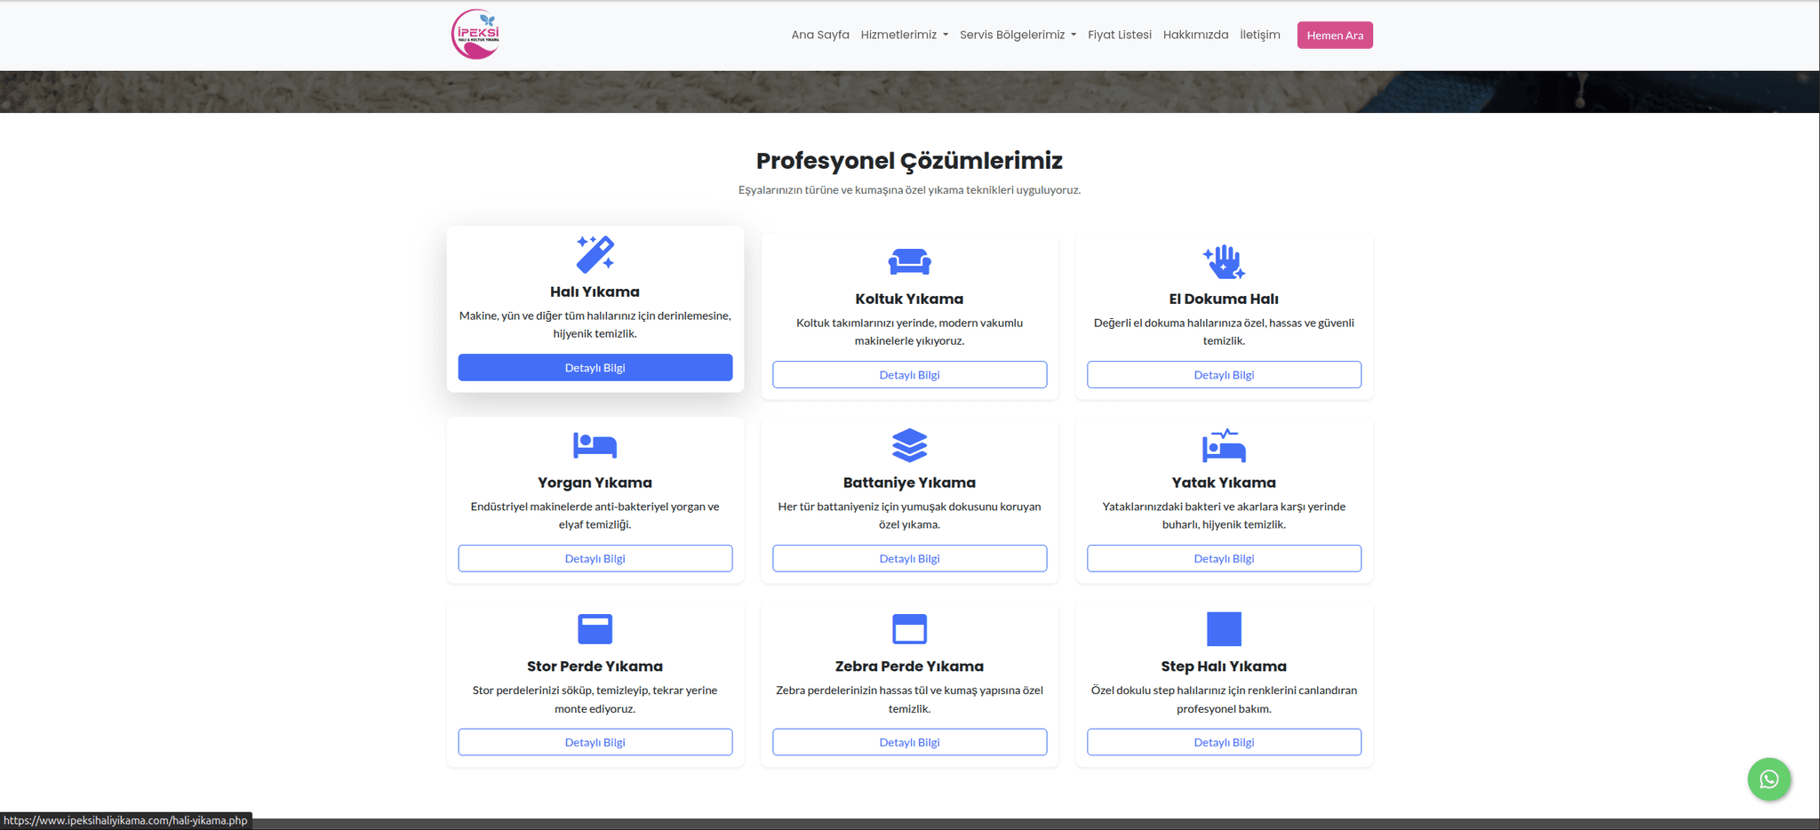Screen dimensions: 1820x830
Task: Click Detaylı Bilgi under Battaniye Yıkama
Action: [909, 559]
